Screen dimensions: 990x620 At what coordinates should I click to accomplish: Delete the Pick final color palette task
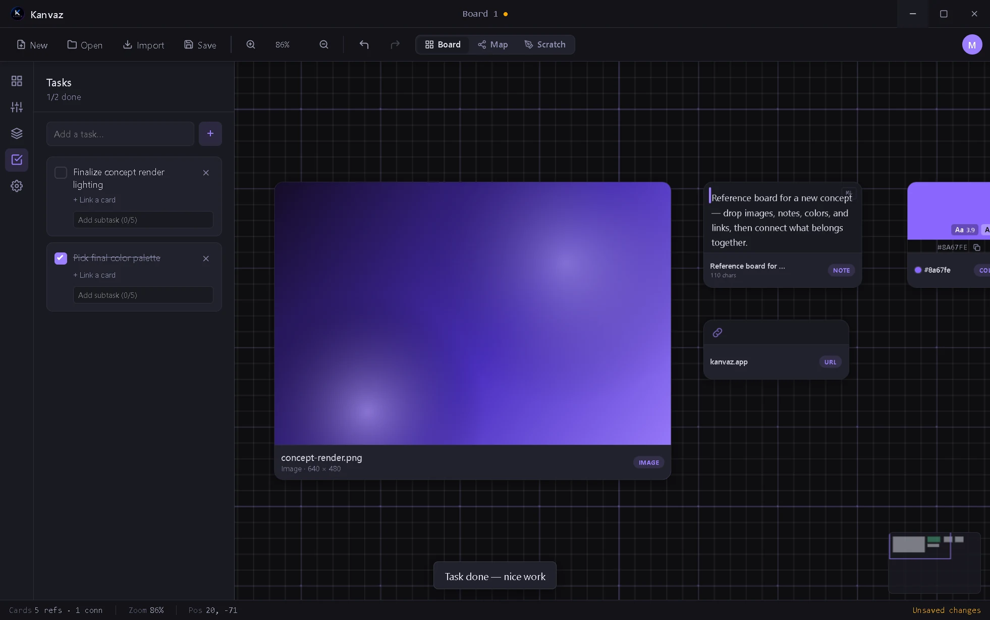point(206,259)
